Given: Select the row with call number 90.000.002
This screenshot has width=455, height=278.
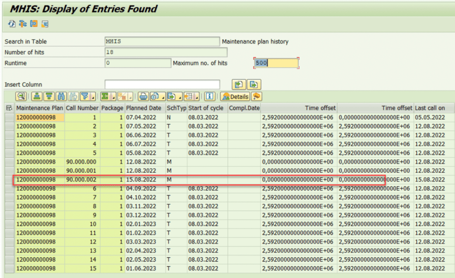Looking at the screenshot, I should pyautogui.click(x=10, y=180).
